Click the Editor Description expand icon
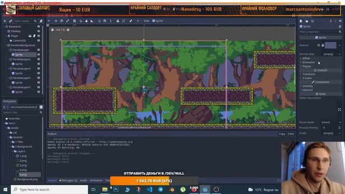 click(x=339, y=109)
